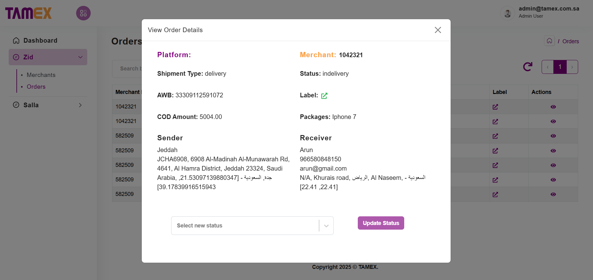Click the refresh orders icon
Image resolution: width=593 pixels, height=280 pixels.
click(x=528, y=67)
